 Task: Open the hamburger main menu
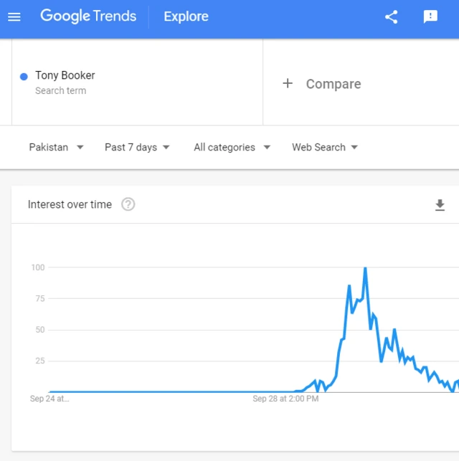pyautogui.click(x=14, y=16)
